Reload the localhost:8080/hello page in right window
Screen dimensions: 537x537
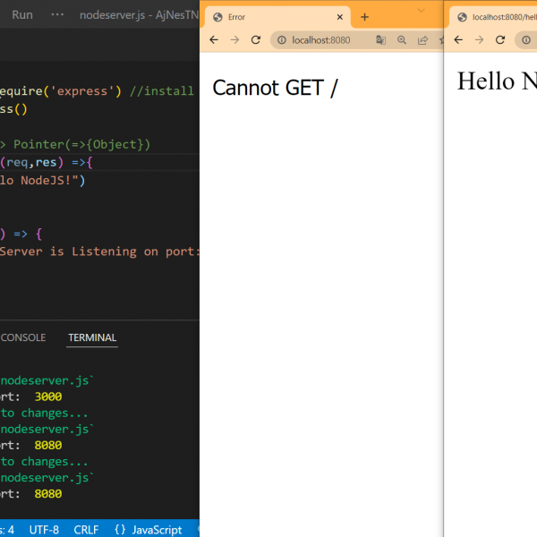500,40
